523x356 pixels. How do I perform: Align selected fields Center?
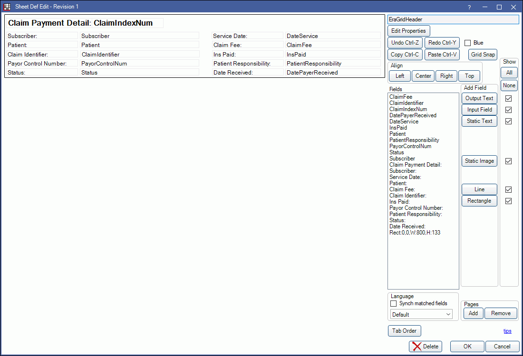tap(423, 76)
